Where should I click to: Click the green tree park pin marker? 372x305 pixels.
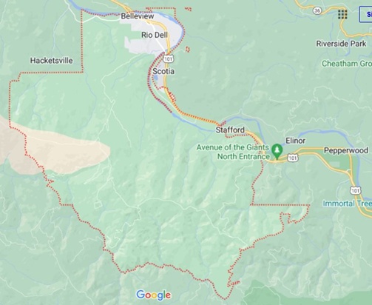pyautogui.click(x=277, y=151)
